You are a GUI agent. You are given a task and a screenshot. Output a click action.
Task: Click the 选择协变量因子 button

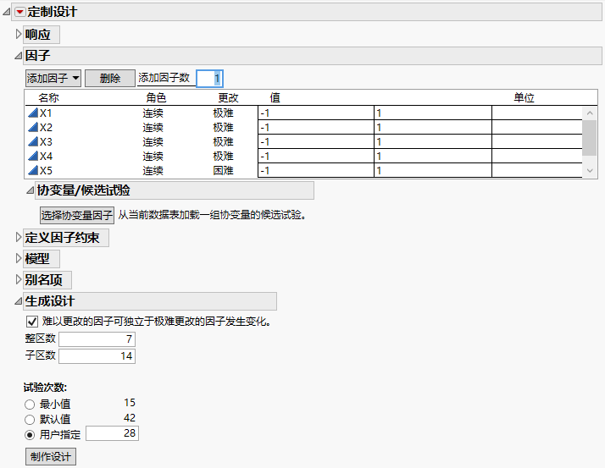click(x=77, y=215)
